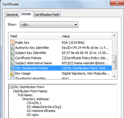Click the field list scroll up arrow
The image size is (124, 118).
114,35
